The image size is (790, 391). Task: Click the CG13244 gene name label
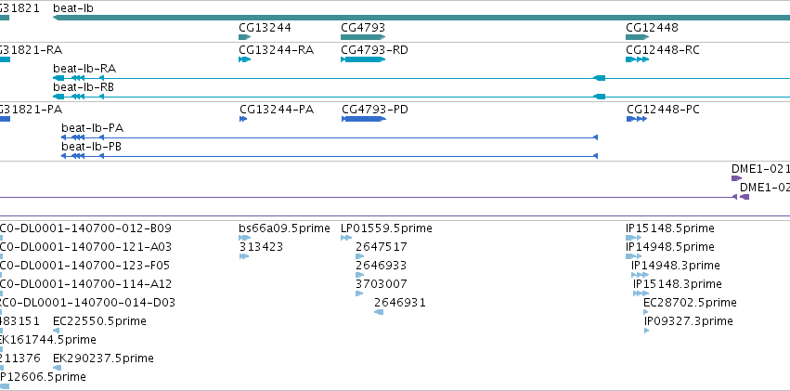[265, 28]
